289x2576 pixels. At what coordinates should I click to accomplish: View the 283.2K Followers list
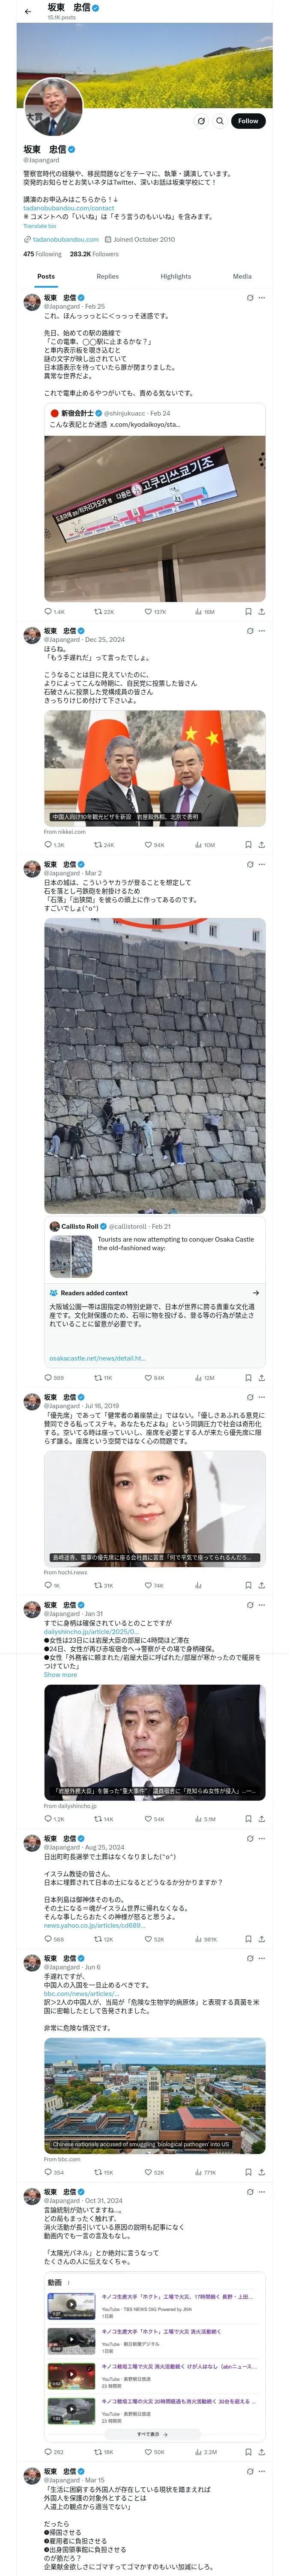point(94,254)
